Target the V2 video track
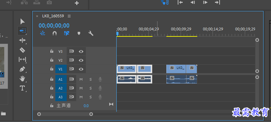The image size is (271, 122). point(61,60)
